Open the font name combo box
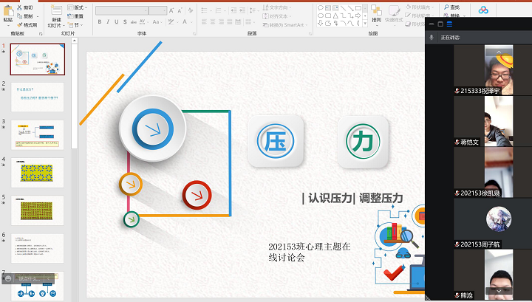 point(122,11)
